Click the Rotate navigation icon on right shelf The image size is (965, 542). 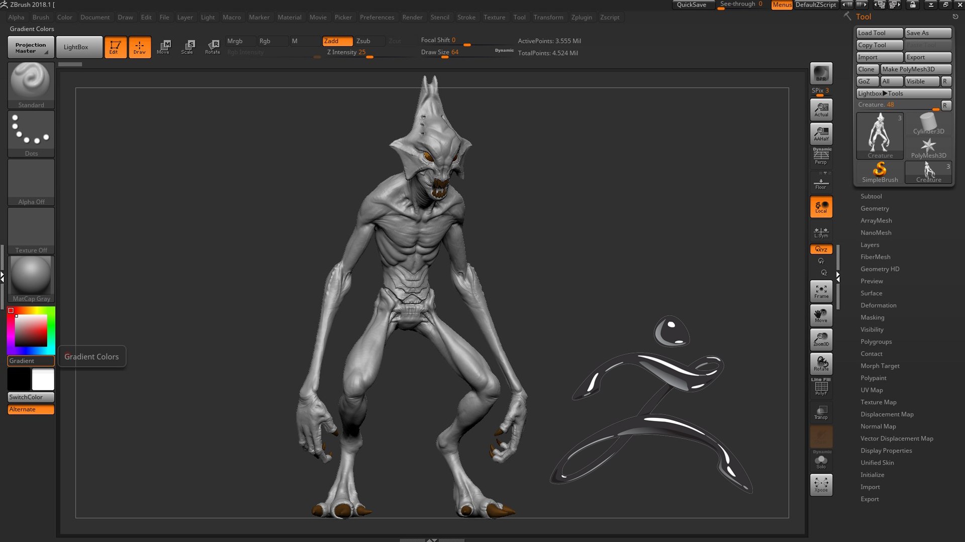click(x=821, y=364)
